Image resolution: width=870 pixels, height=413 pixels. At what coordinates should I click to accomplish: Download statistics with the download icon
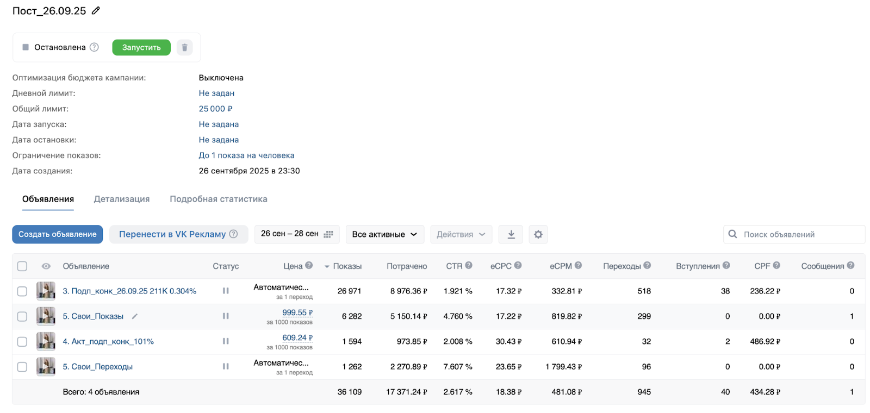tap(511, 234)
